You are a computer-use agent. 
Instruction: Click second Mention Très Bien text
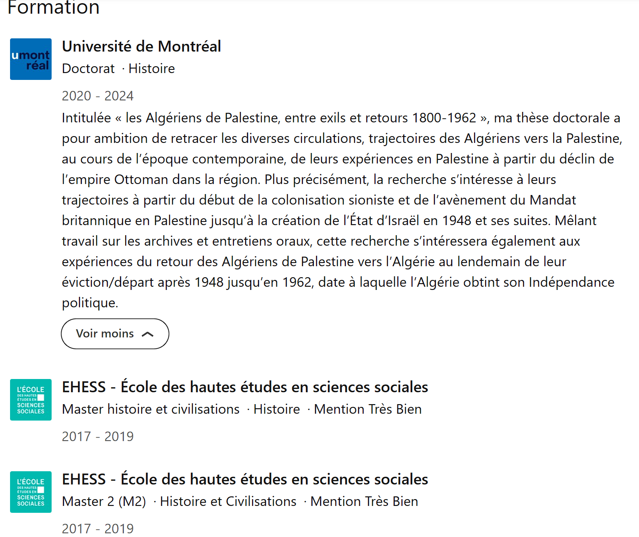coord(364,501)
